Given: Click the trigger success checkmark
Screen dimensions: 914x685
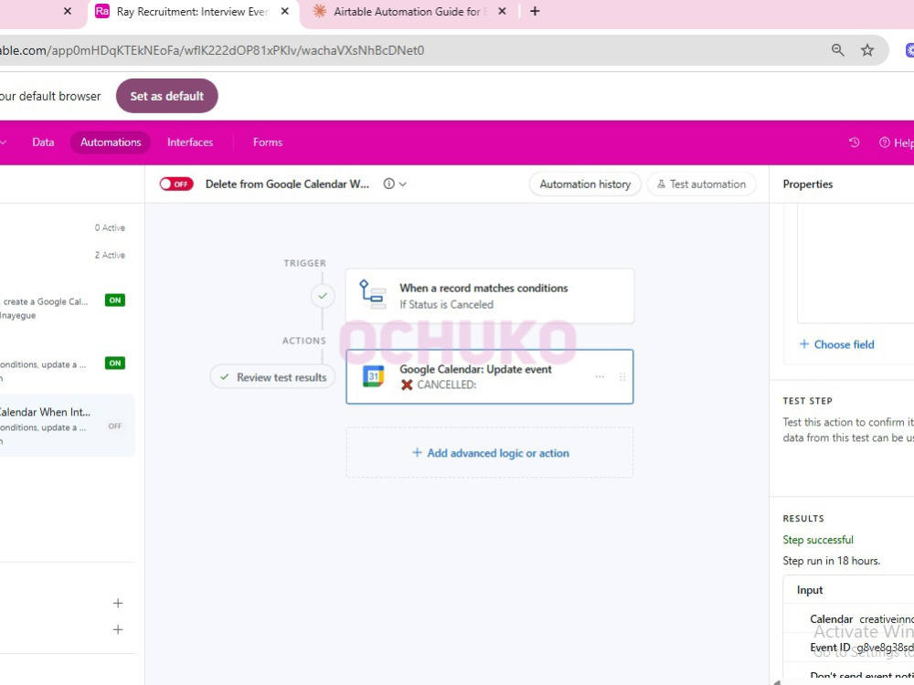Looking at the screenshot, I should (323, 296).
